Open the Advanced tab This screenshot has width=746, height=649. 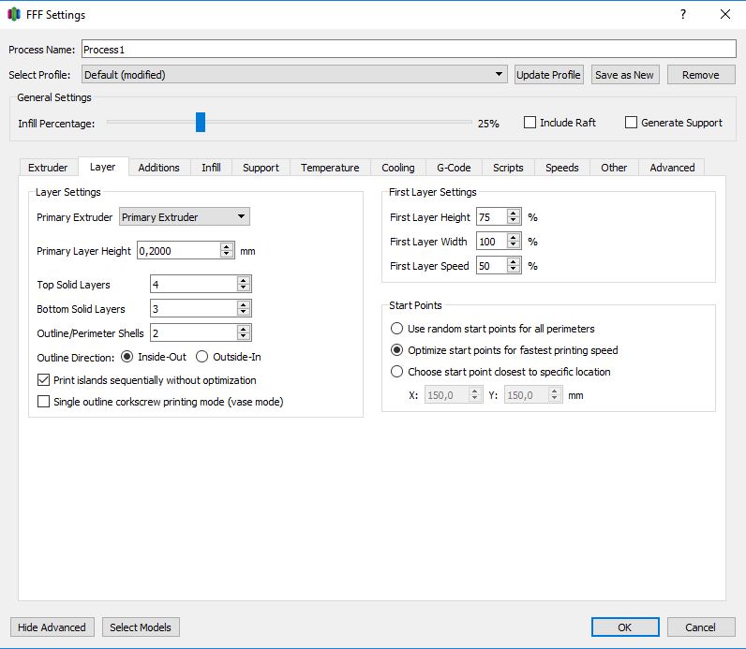click(672, 168)
